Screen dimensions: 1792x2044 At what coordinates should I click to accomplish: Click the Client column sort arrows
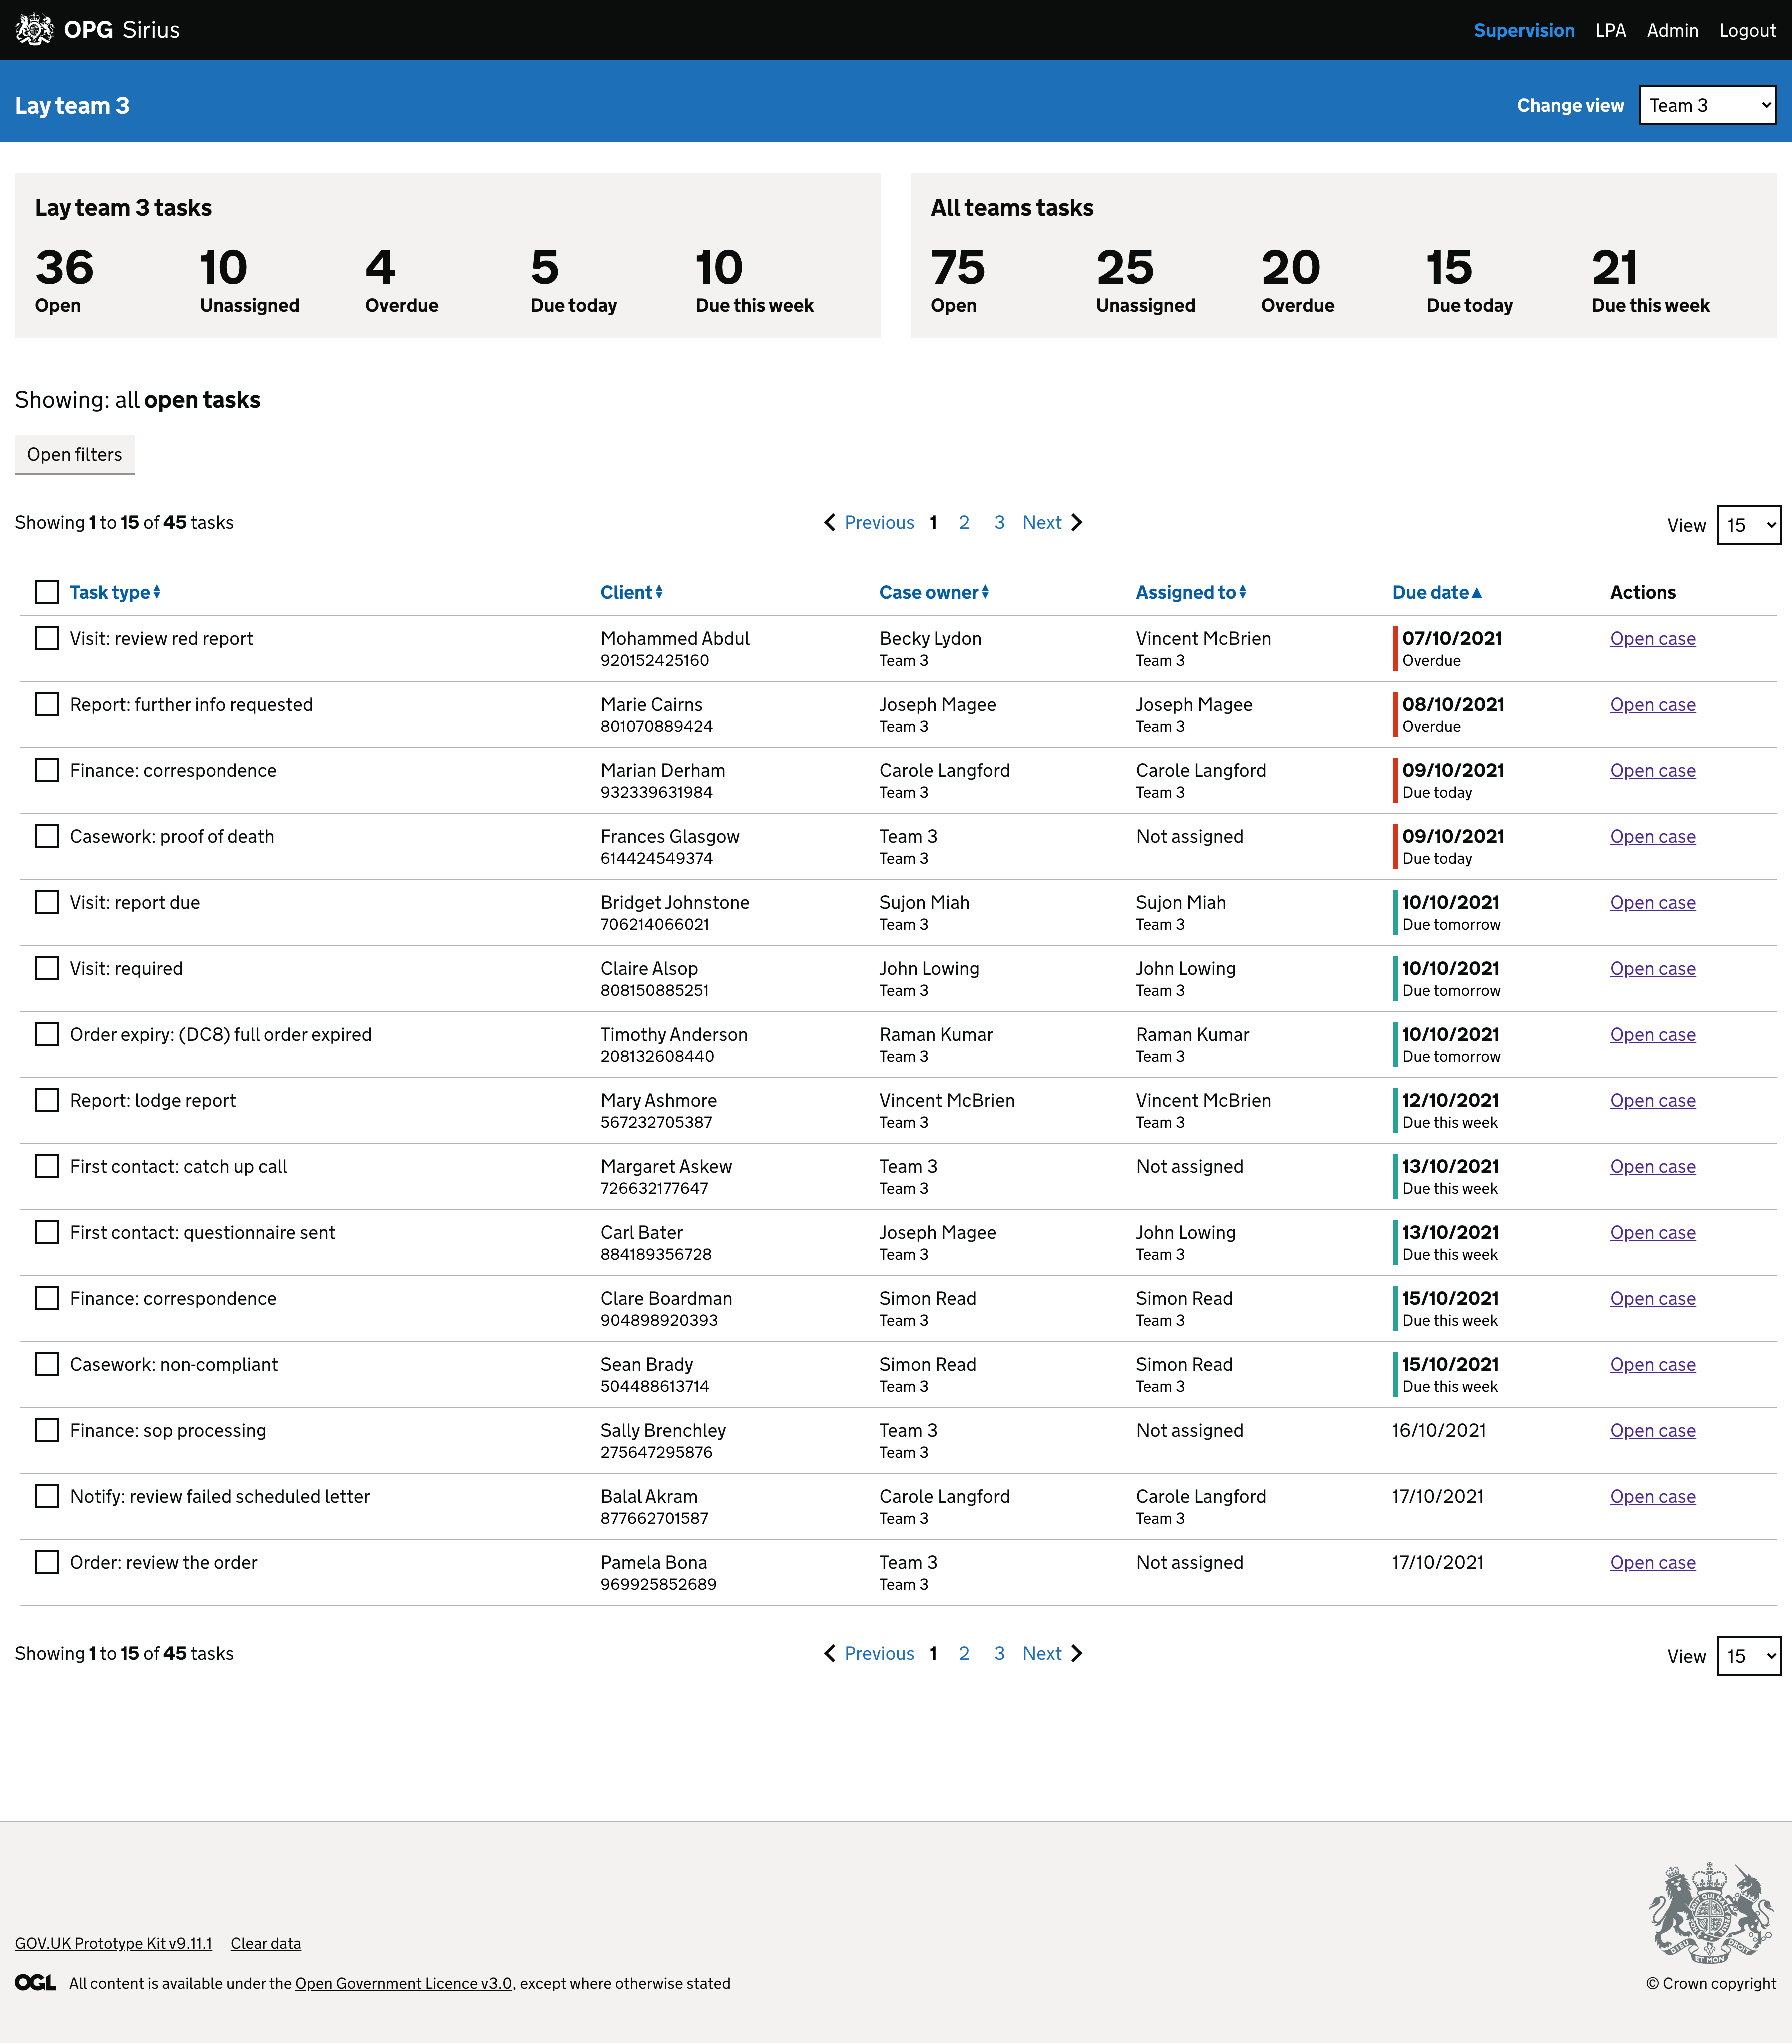tap(659, 593)
